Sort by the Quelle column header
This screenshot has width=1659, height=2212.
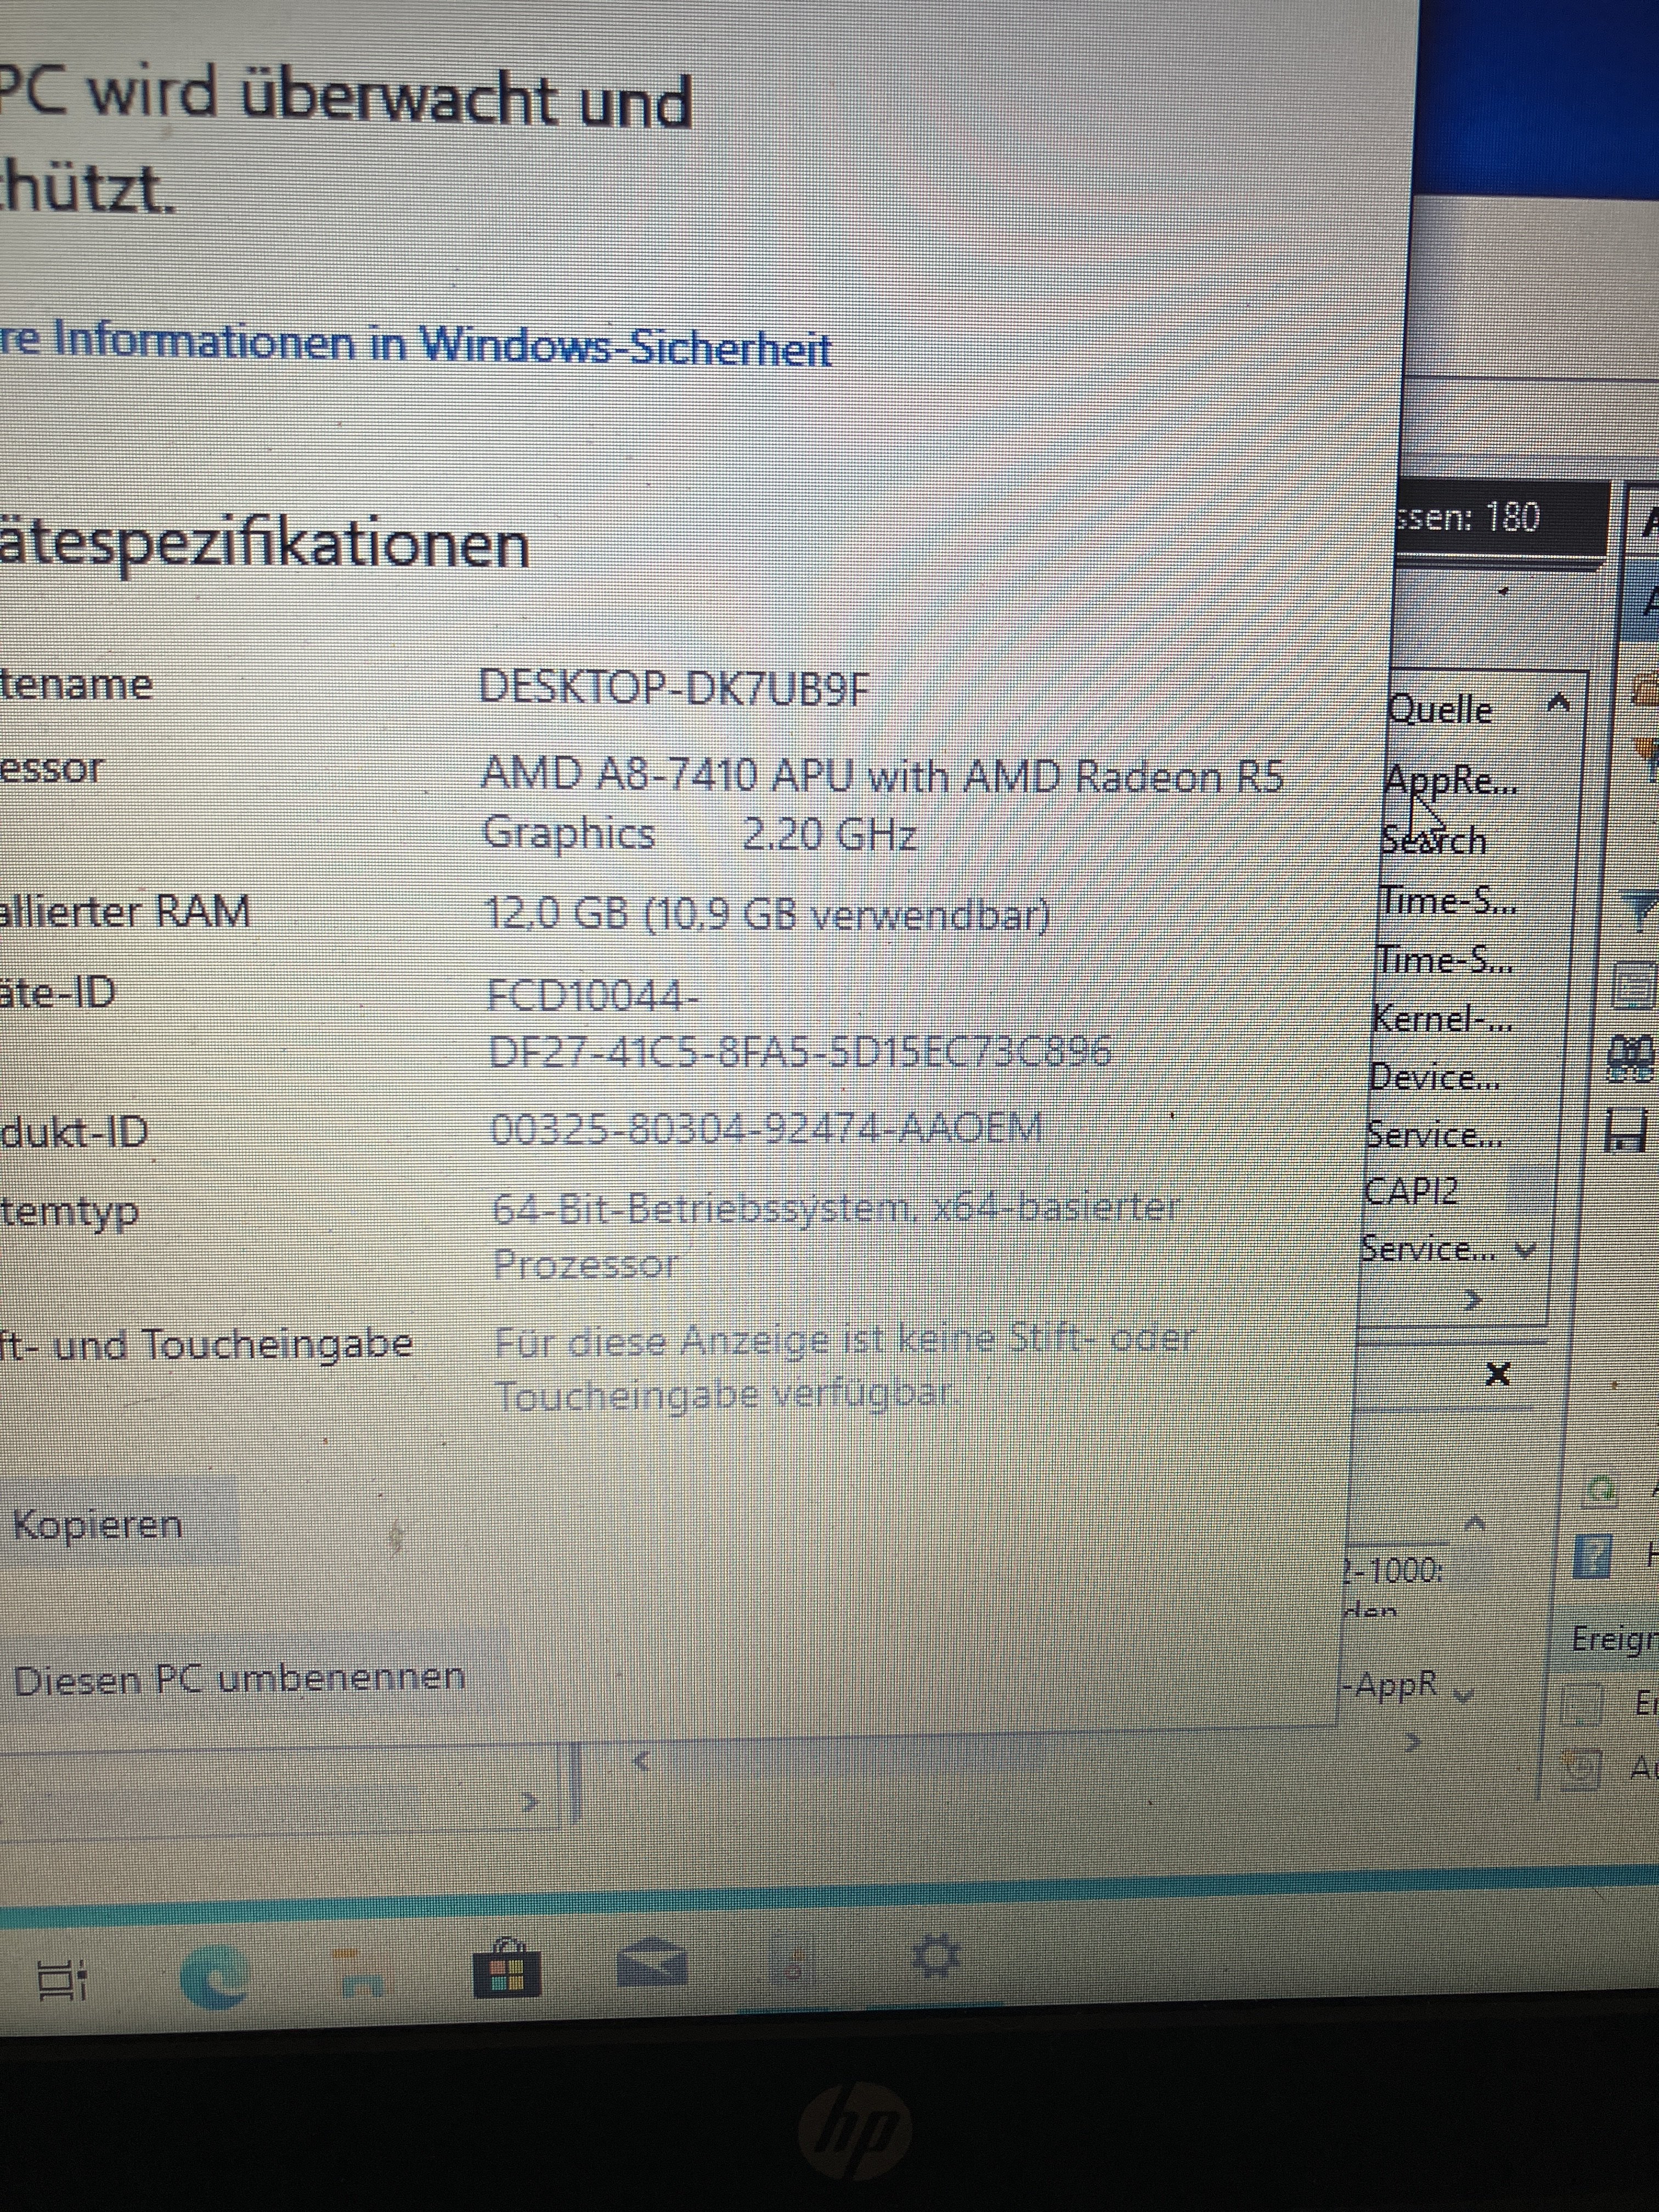click(1440, 710)
